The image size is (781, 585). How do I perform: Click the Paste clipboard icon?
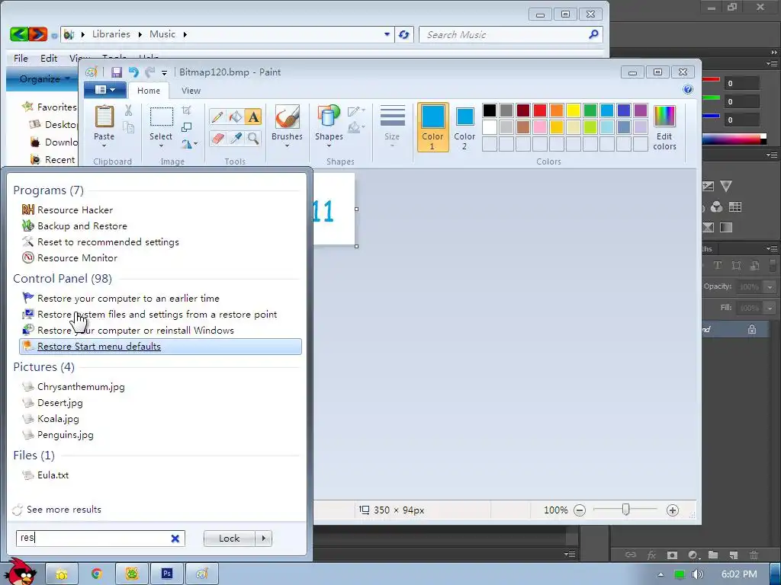pyautogui.click(x=104, y=117)
